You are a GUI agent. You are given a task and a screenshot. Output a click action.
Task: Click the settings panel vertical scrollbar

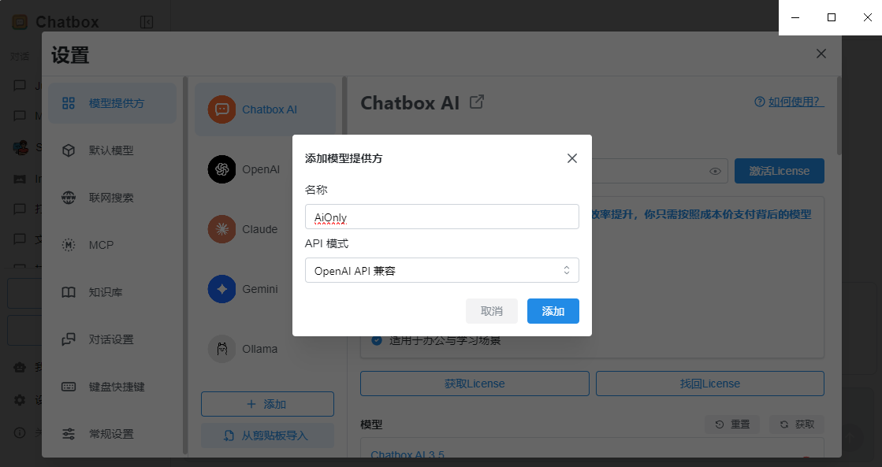(x=839, y=117)
